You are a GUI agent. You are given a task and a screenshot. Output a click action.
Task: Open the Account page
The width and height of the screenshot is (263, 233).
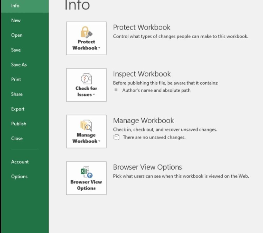tap(20, 162)
